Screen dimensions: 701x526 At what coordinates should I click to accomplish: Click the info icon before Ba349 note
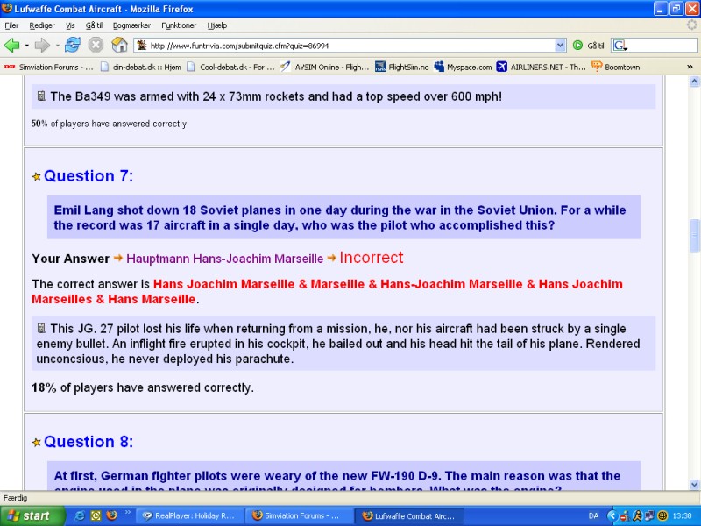tap(41, 96)
